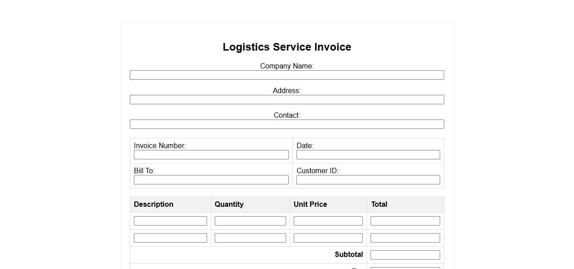This screenshot has height=269, width=574.
Task: Select the Bill To field
Action: (211, 180)
